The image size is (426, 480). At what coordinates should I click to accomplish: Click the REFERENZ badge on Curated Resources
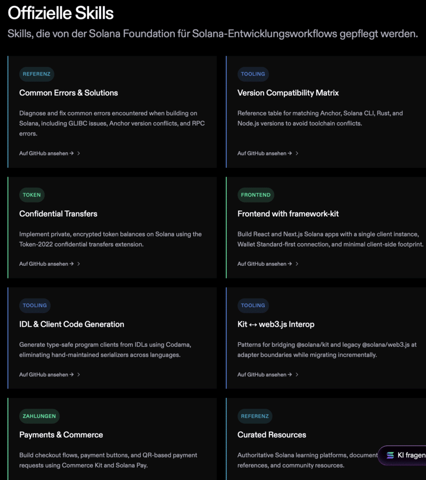pyautogui.click(x=255, y=416)
